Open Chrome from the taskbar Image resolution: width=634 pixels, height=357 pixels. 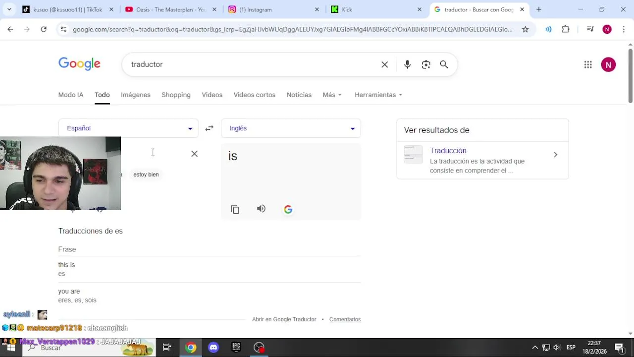pos(191,348)
